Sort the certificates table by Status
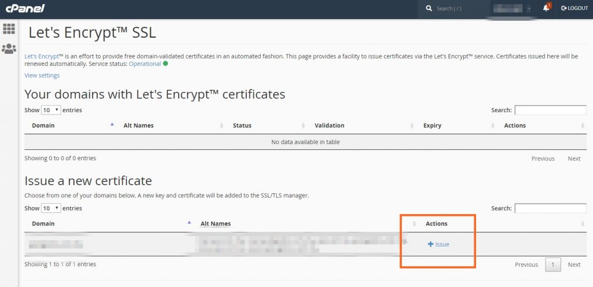Screen dimensions: 593x287 (242, 126)
